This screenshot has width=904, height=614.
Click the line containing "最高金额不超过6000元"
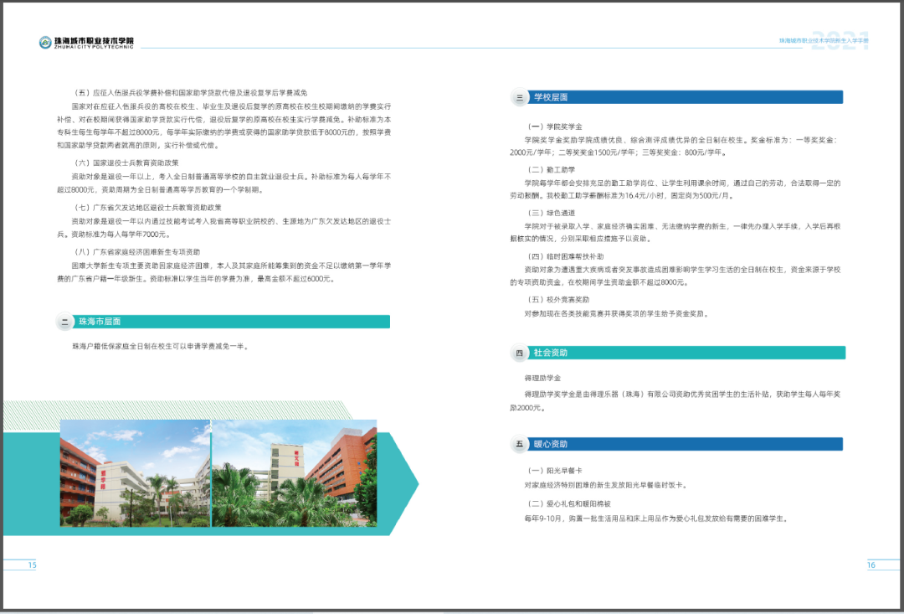[196, 279]
